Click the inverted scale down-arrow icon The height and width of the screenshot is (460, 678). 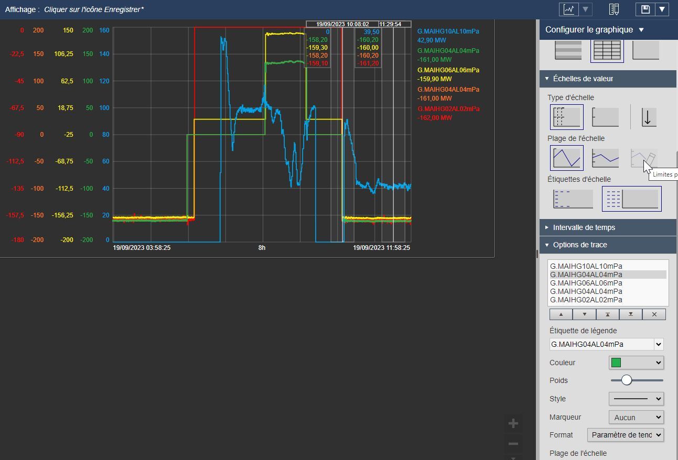point(648,117)
